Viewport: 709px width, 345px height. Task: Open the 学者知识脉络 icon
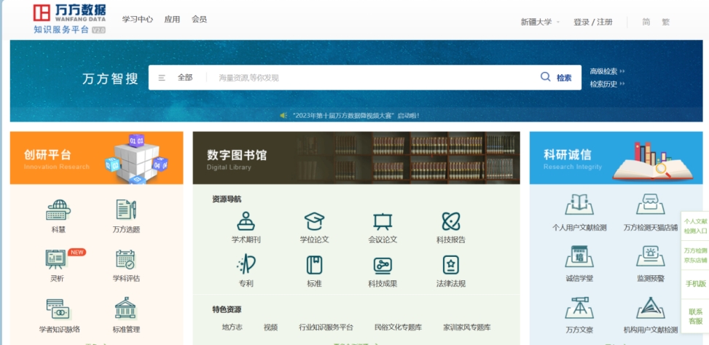(x=59, y=309)
